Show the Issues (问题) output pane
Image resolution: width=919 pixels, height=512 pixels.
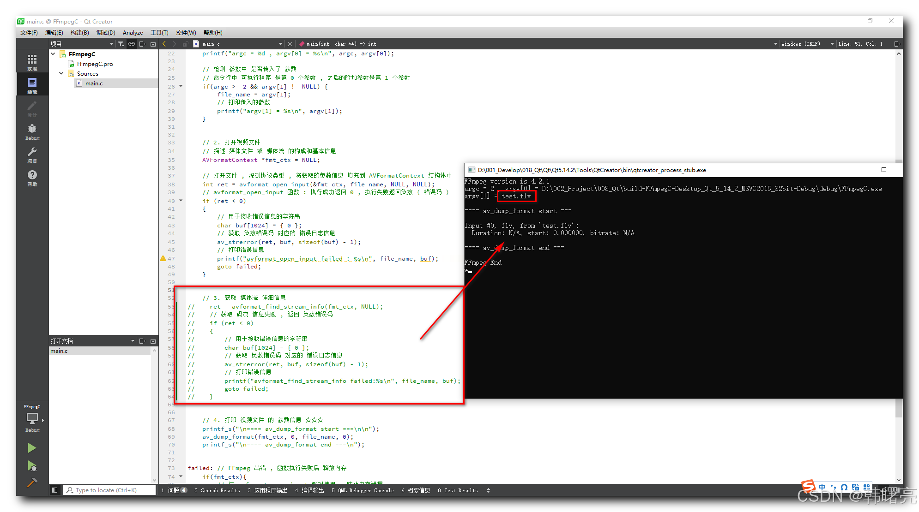174,490
